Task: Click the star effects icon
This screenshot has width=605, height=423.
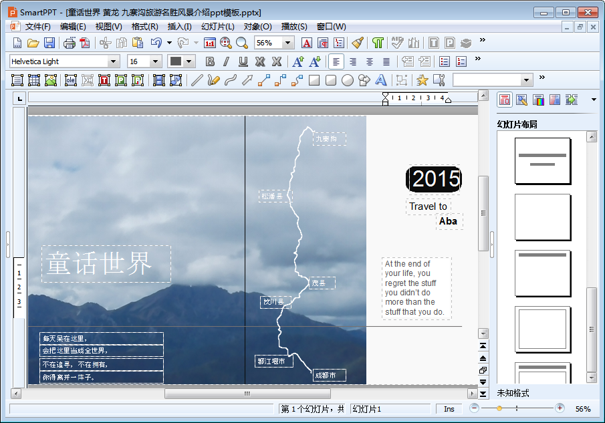Action: click(x=422, y=80)
